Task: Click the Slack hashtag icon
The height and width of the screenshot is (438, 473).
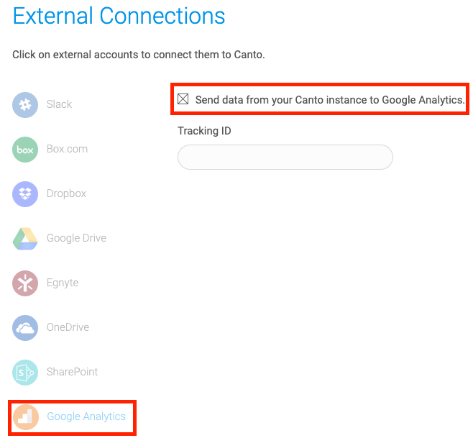Action: coord(25,105)
